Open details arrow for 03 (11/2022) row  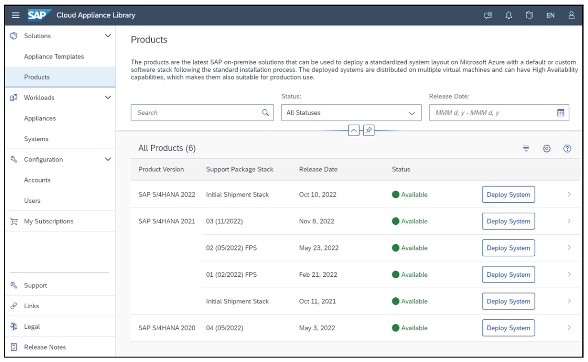[x=569, y=221]
